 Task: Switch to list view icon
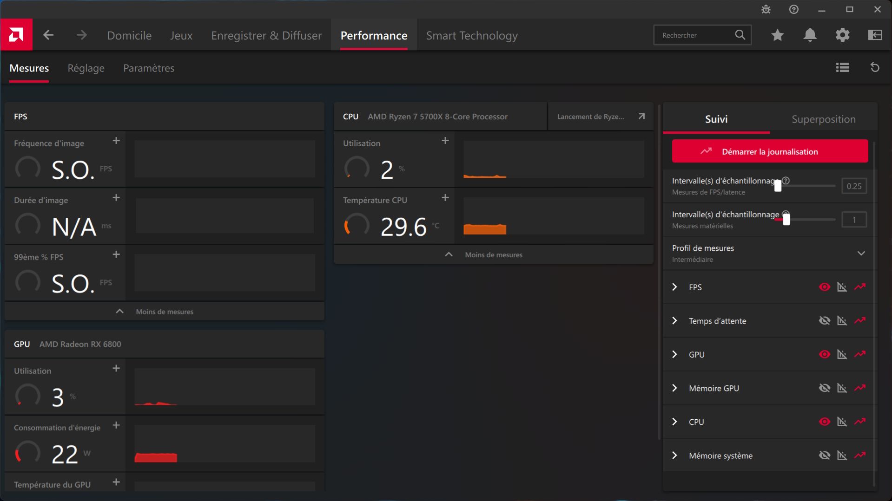click(x=843, y=68)
